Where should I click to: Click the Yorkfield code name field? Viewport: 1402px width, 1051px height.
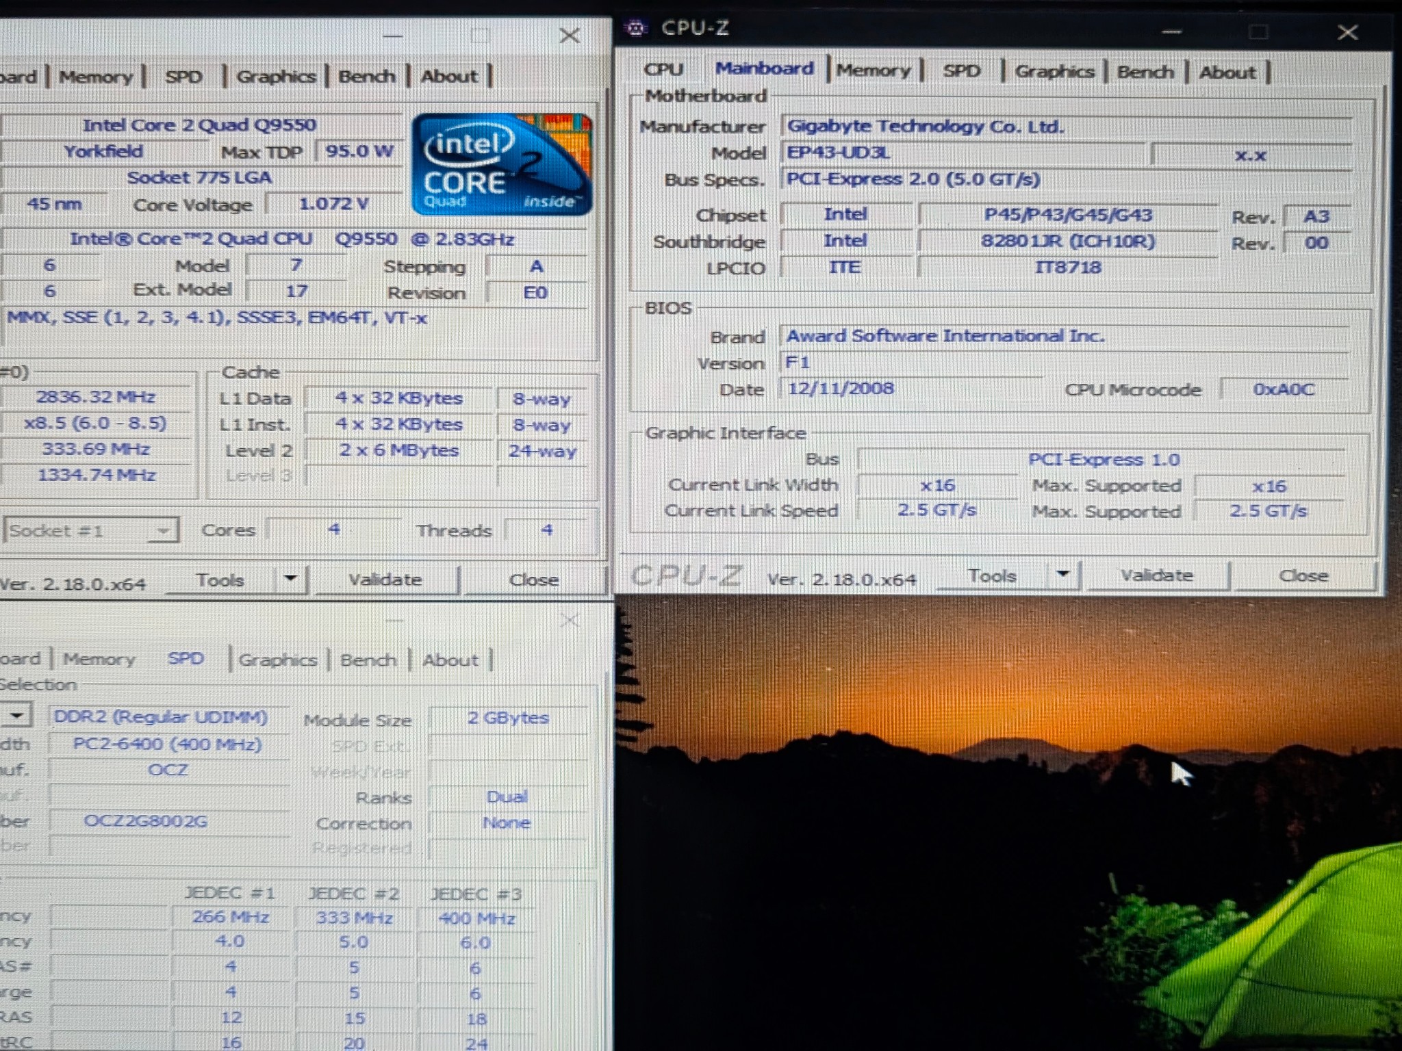coord(104,151)
